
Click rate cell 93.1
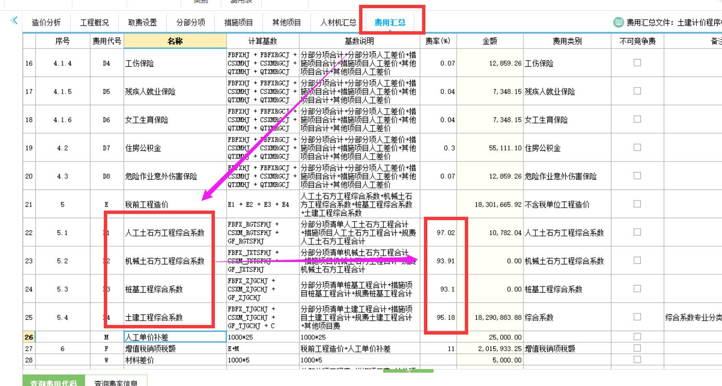coord(438,289)
